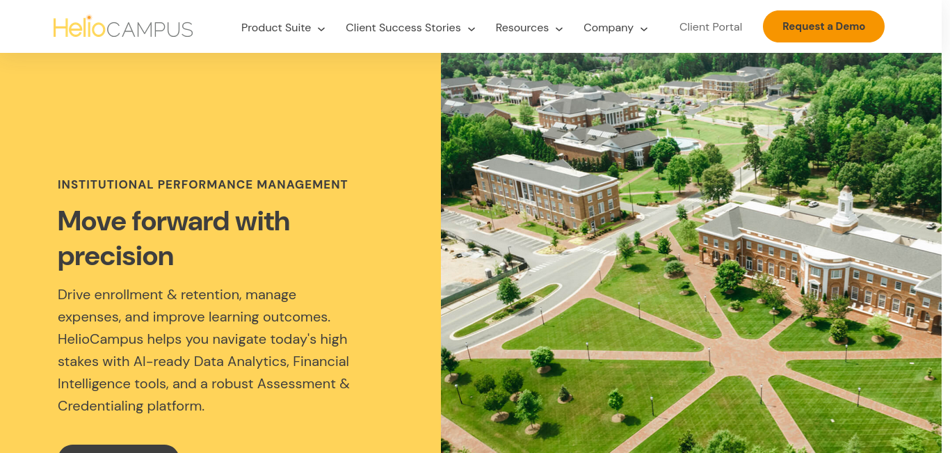Click the "Institutional Performance Management" label

[x=203, y=184]
